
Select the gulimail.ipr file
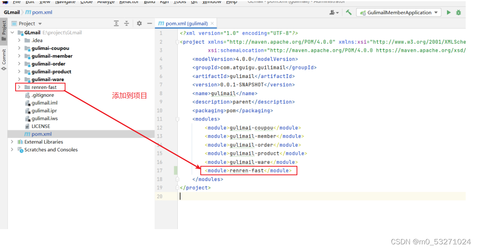(44, 111)
